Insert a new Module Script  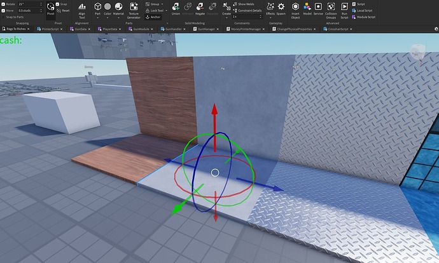point(364,17)
